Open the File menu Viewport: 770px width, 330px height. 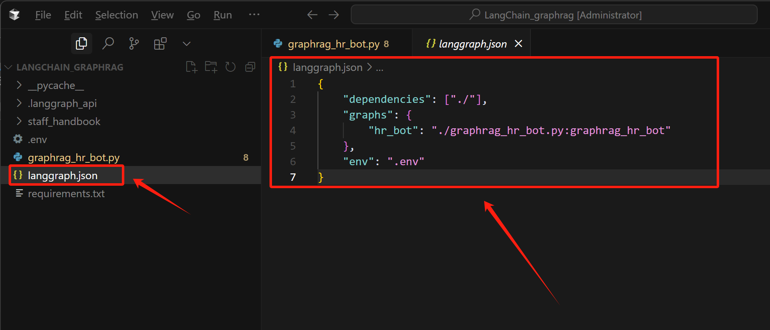43,15
